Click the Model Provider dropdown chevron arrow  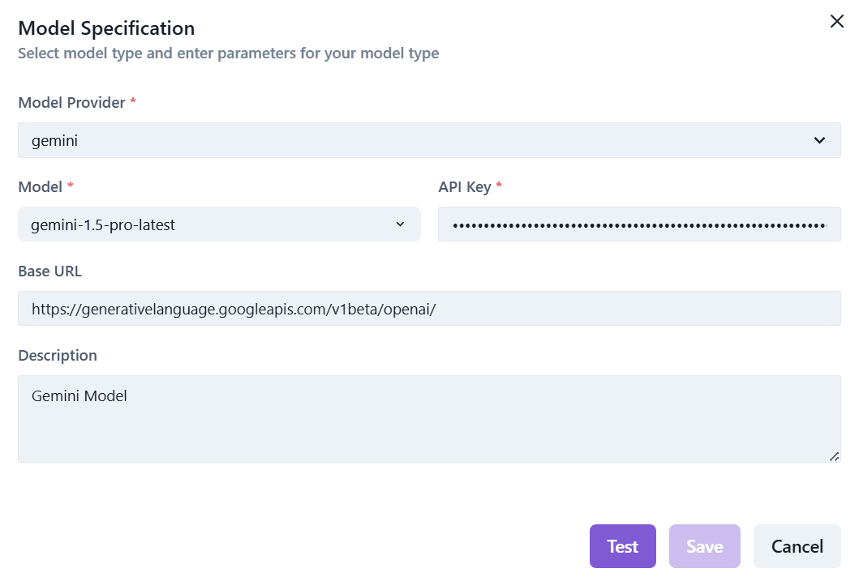click(819, 141)
